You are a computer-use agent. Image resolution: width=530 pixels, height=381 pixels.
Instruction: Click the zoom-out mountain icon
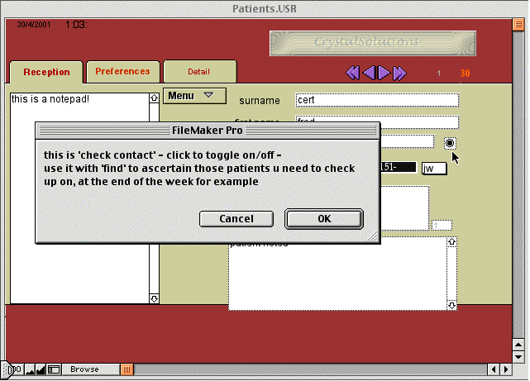click(x=30, y=370)
